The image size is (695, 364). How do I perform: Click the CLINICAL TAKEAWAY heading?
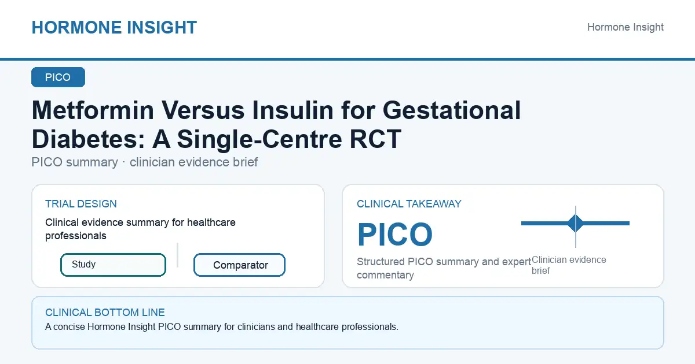[409, 204]
